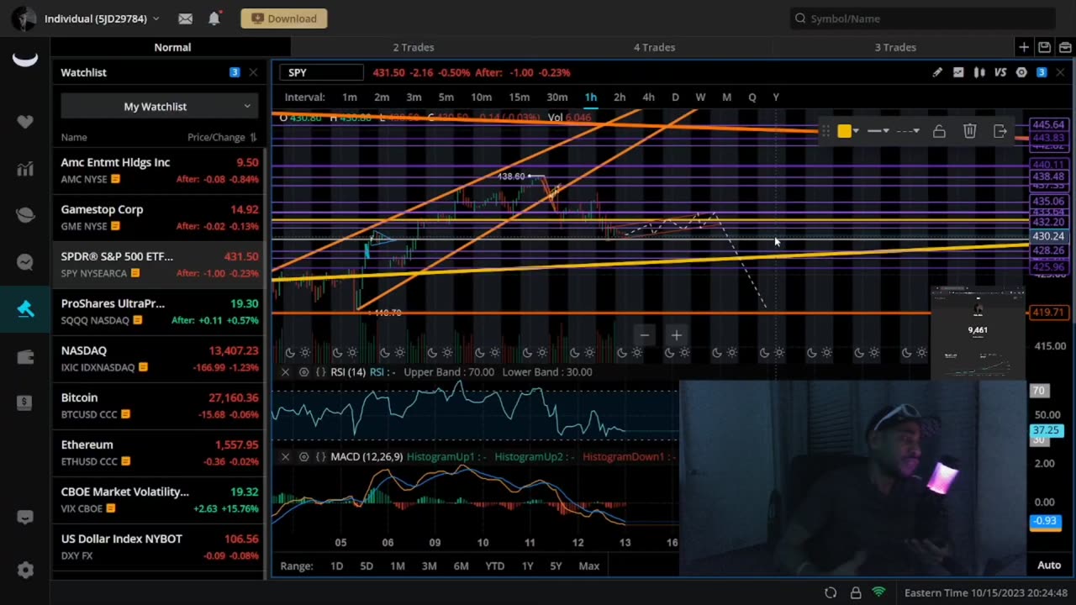Screen dimensions: 1076x605
Task: Zoom in chart with plus button
Action: (x=676, y=335)
